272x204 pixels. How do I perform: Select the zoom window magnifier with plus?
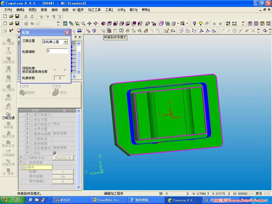[77, 23]
